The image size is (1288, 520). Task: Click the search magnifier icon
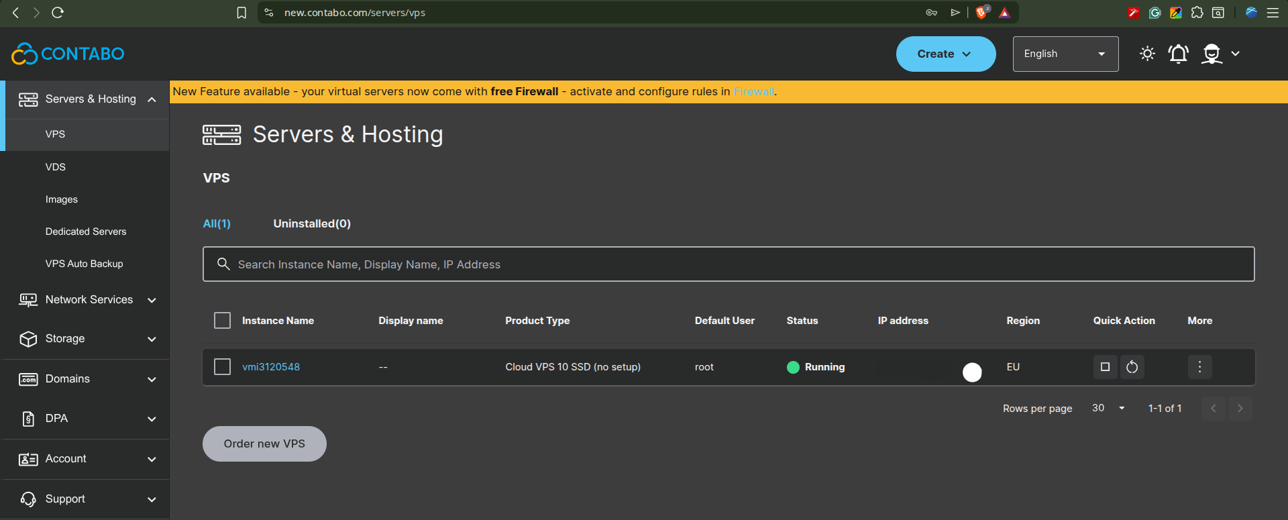[223, 264]
